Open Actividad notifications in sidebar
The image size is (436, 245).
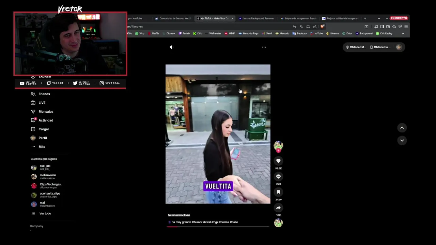click(x=42, y=120)
